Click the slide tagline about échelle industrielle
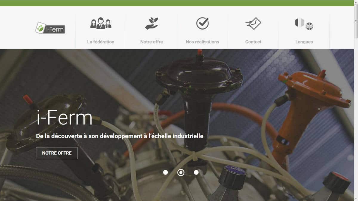358x201 pixels. pos(120,136)
